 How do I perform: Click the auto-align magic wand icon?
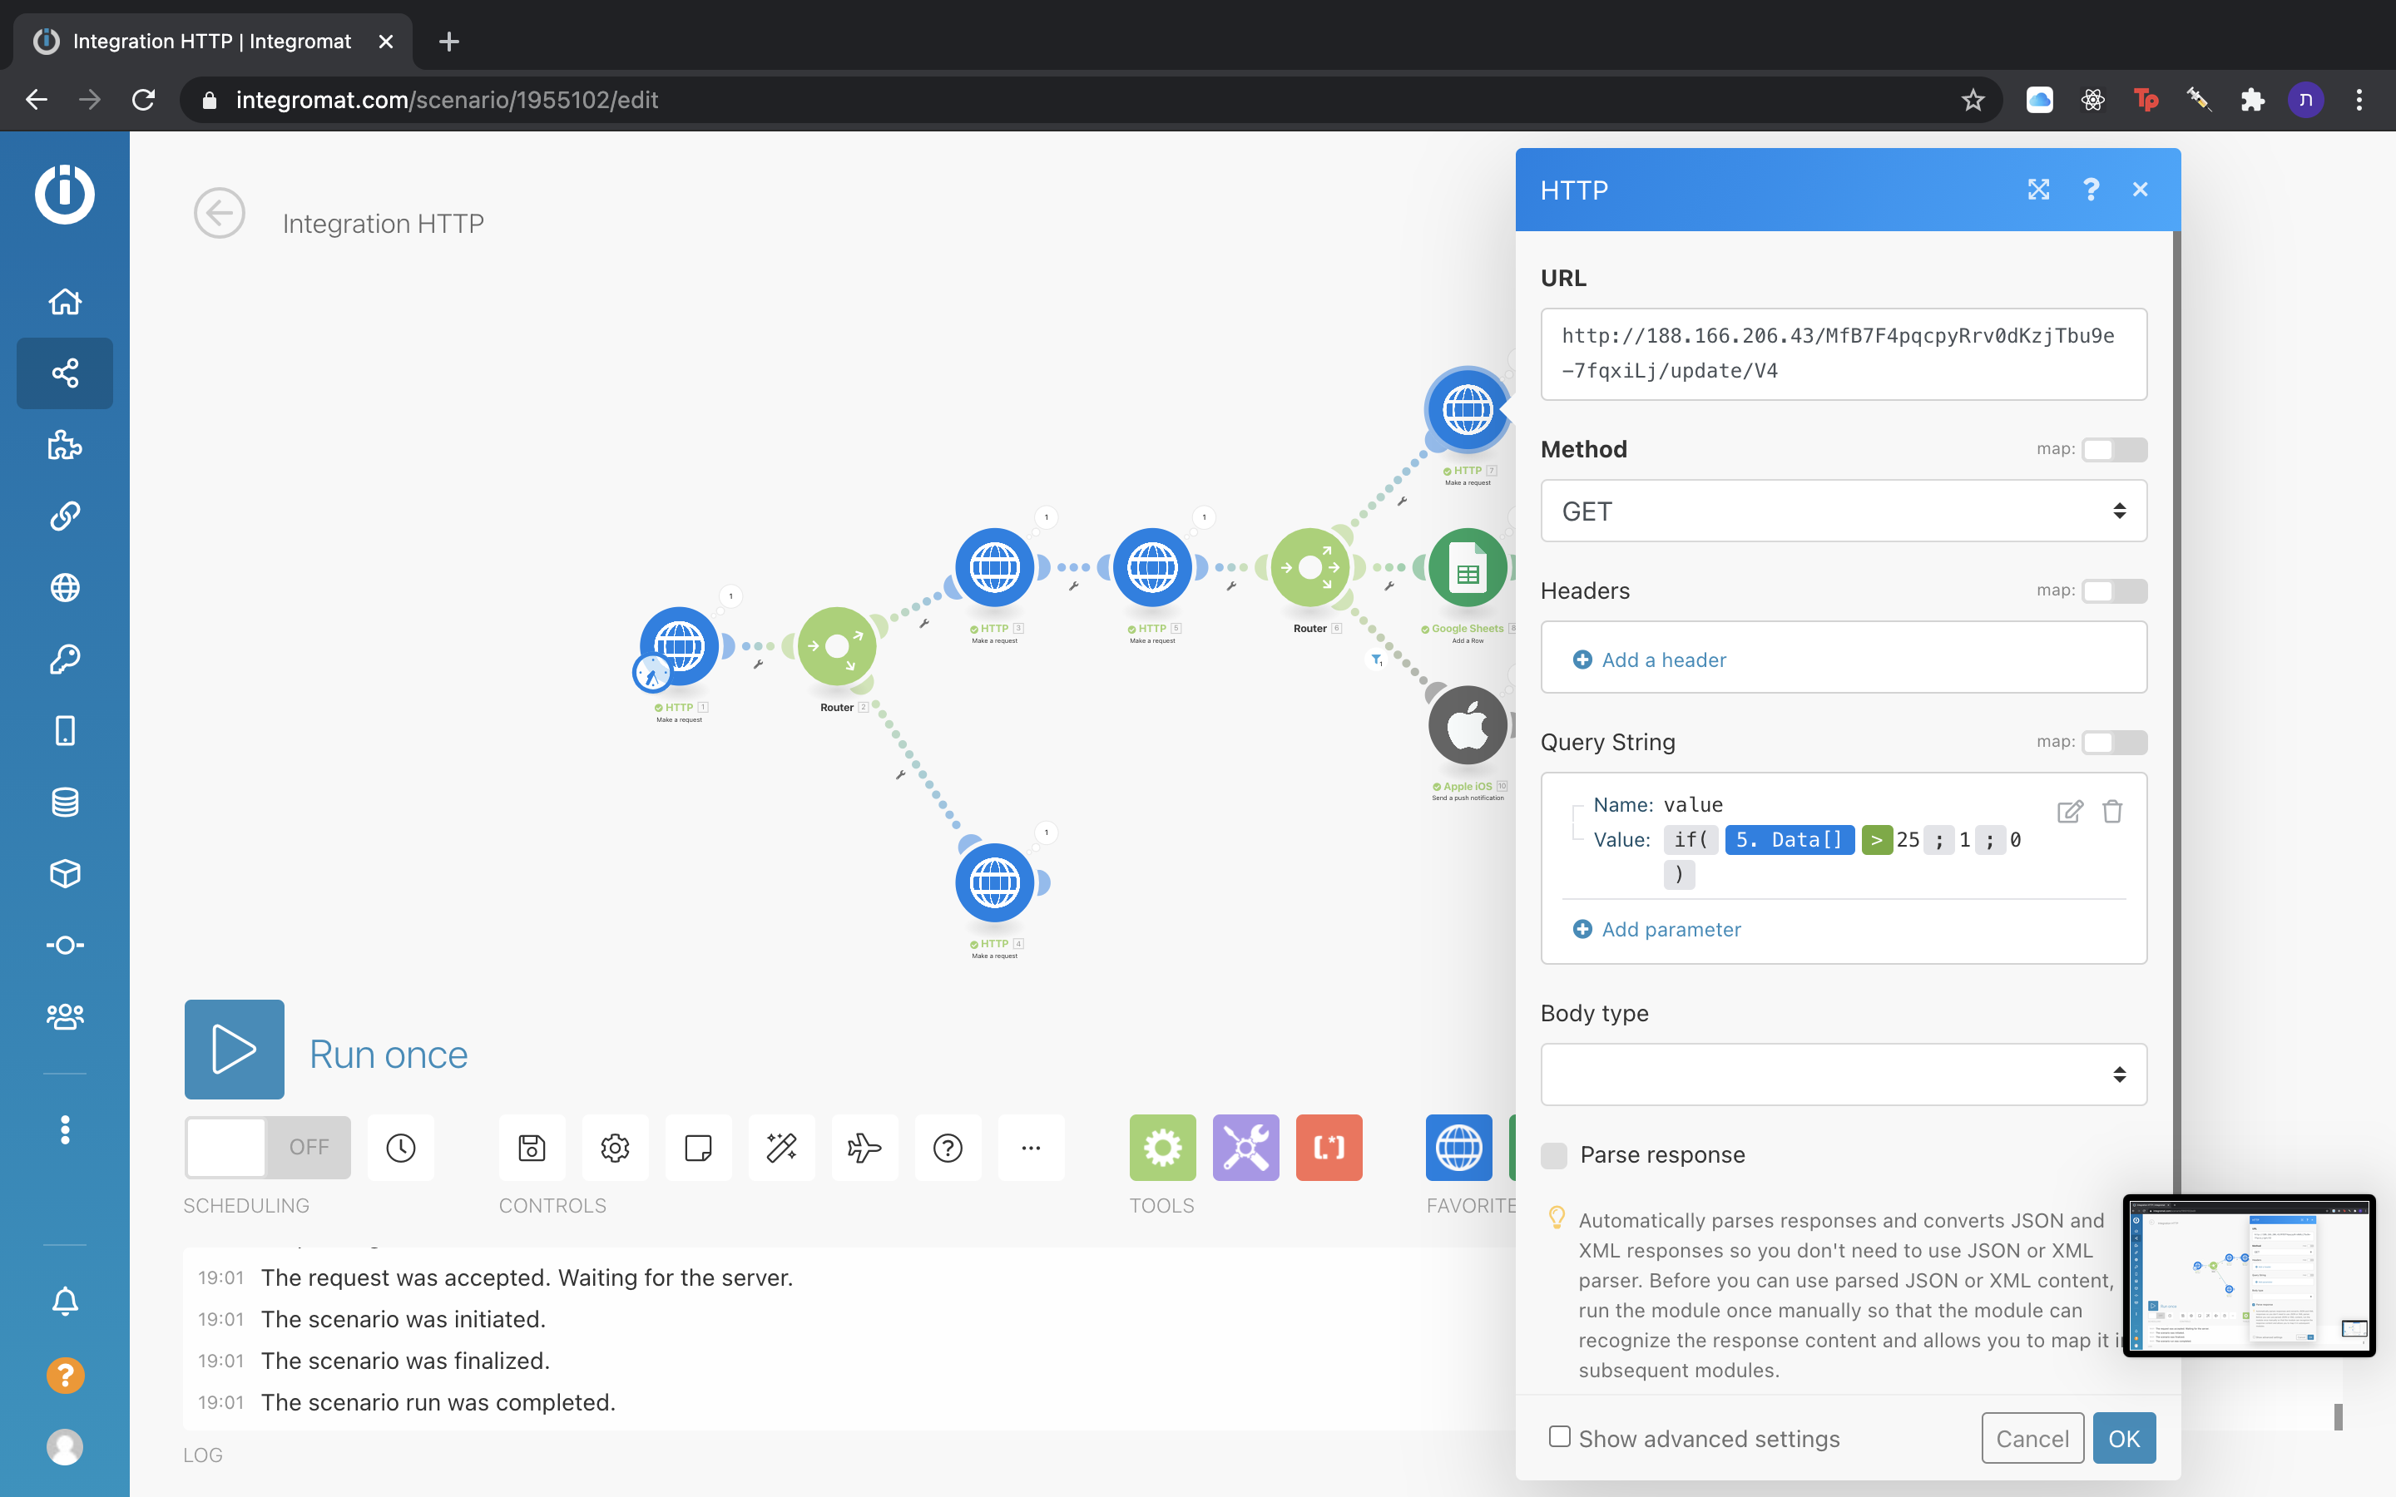781,1148
